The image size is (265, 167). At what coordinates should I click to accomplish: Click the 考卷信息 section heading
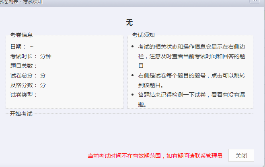coord(21,35)
